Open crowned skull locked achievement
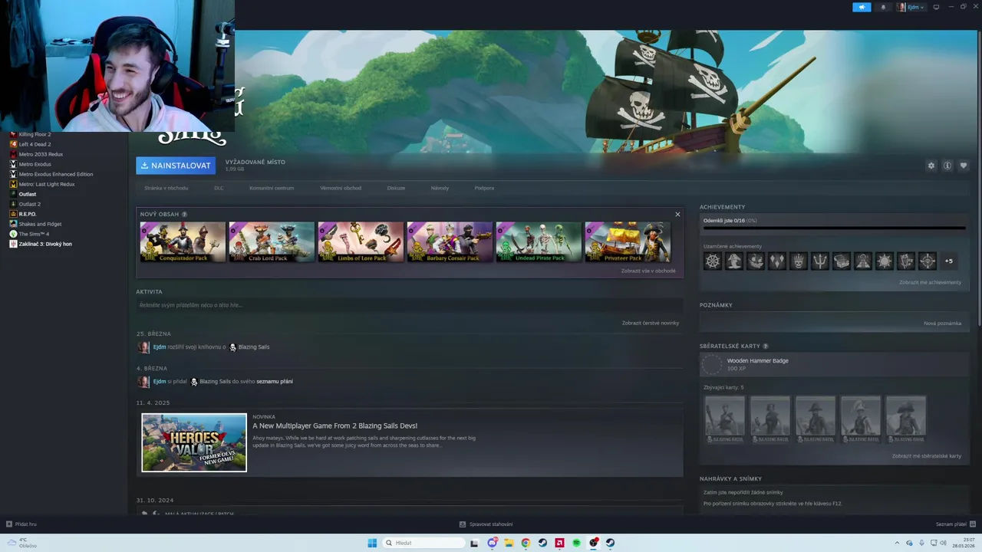The height and width of the screenshot is (552, 982). pos(799,261)
